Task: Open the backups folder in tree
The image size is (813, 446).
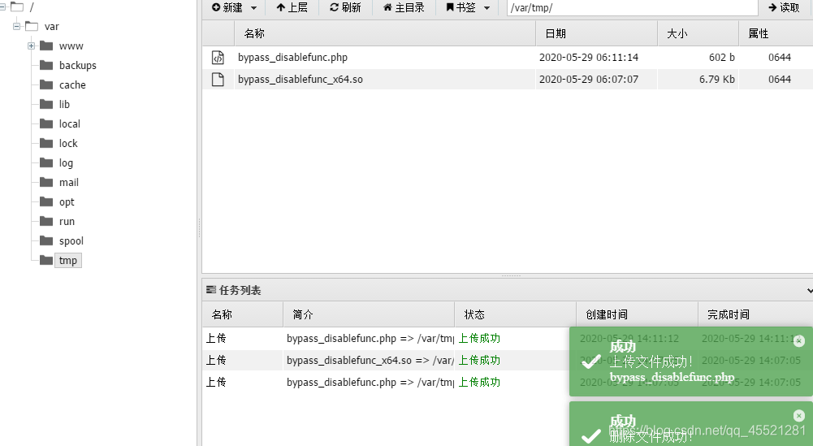Action: tap(78, 65)
